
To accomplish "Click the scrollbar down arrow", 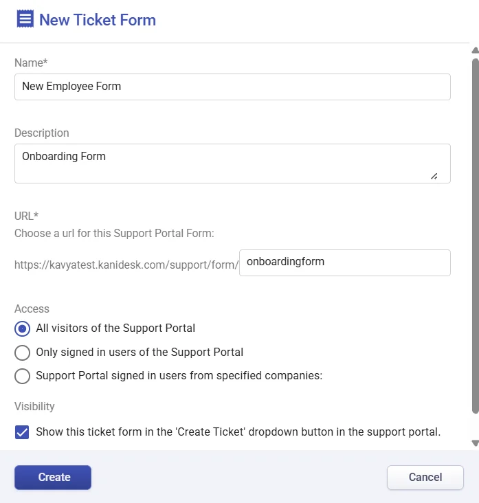I will click(x=475, y=443).
